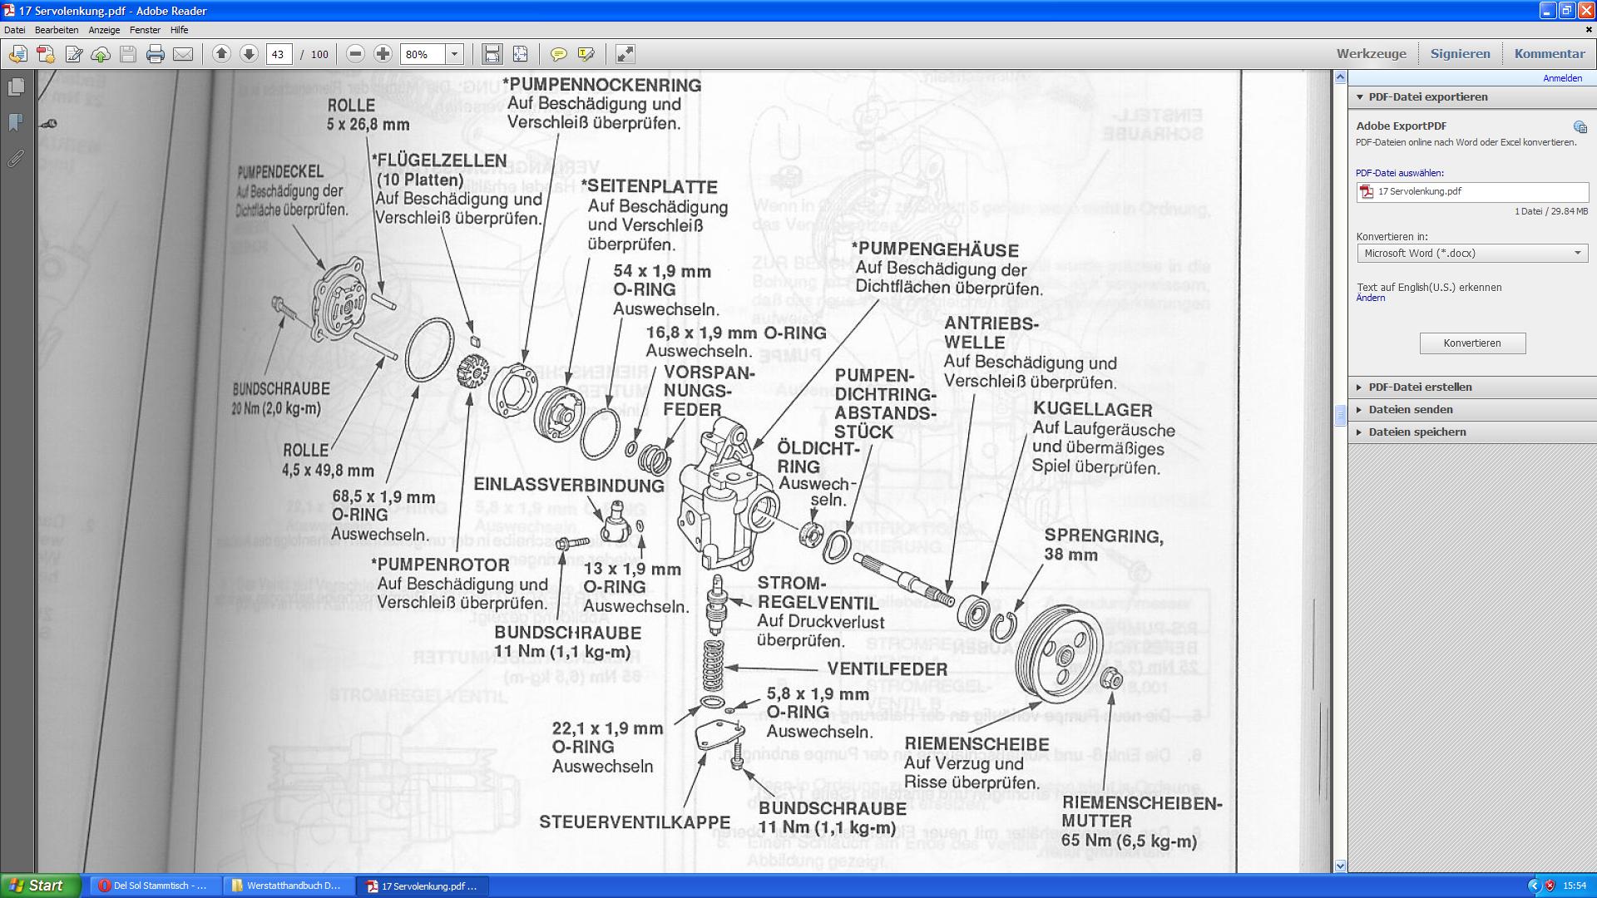Image resolution: width=1597 pixels, height=898 pixels.
Task: Zoom in with plus button
Action: (x=383, y=54)
